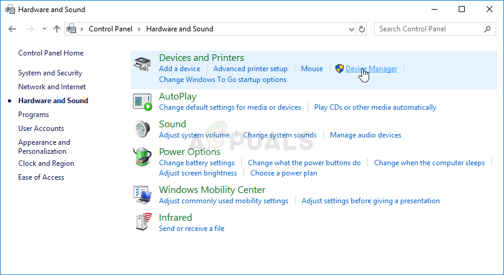Open the Sound speaker icon
The height and width of the screenshot is (275, 504).
pos(142,129)
